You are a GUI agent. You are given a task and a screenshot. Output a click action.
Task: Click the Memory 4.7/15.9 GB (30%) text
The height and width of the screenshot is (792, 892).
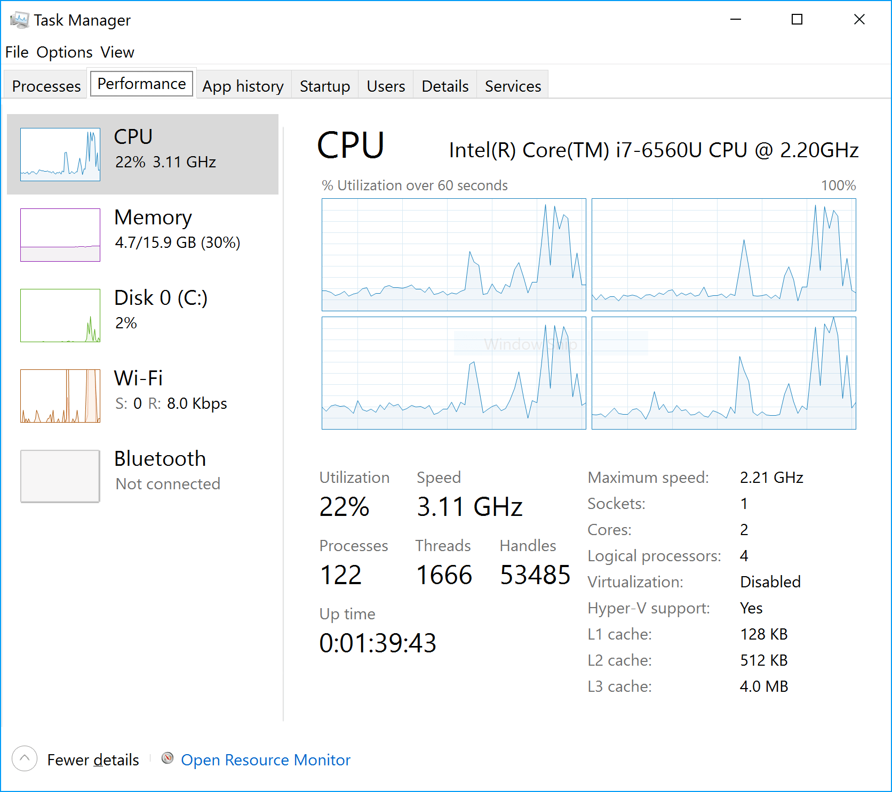tap(178, 243)
